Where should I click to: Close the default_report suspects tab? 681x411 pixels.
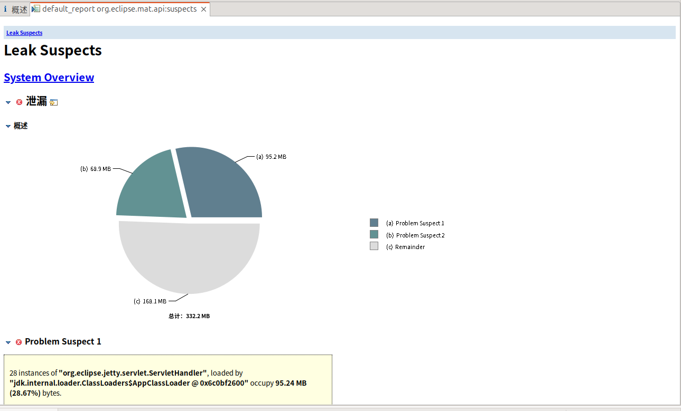204,9
